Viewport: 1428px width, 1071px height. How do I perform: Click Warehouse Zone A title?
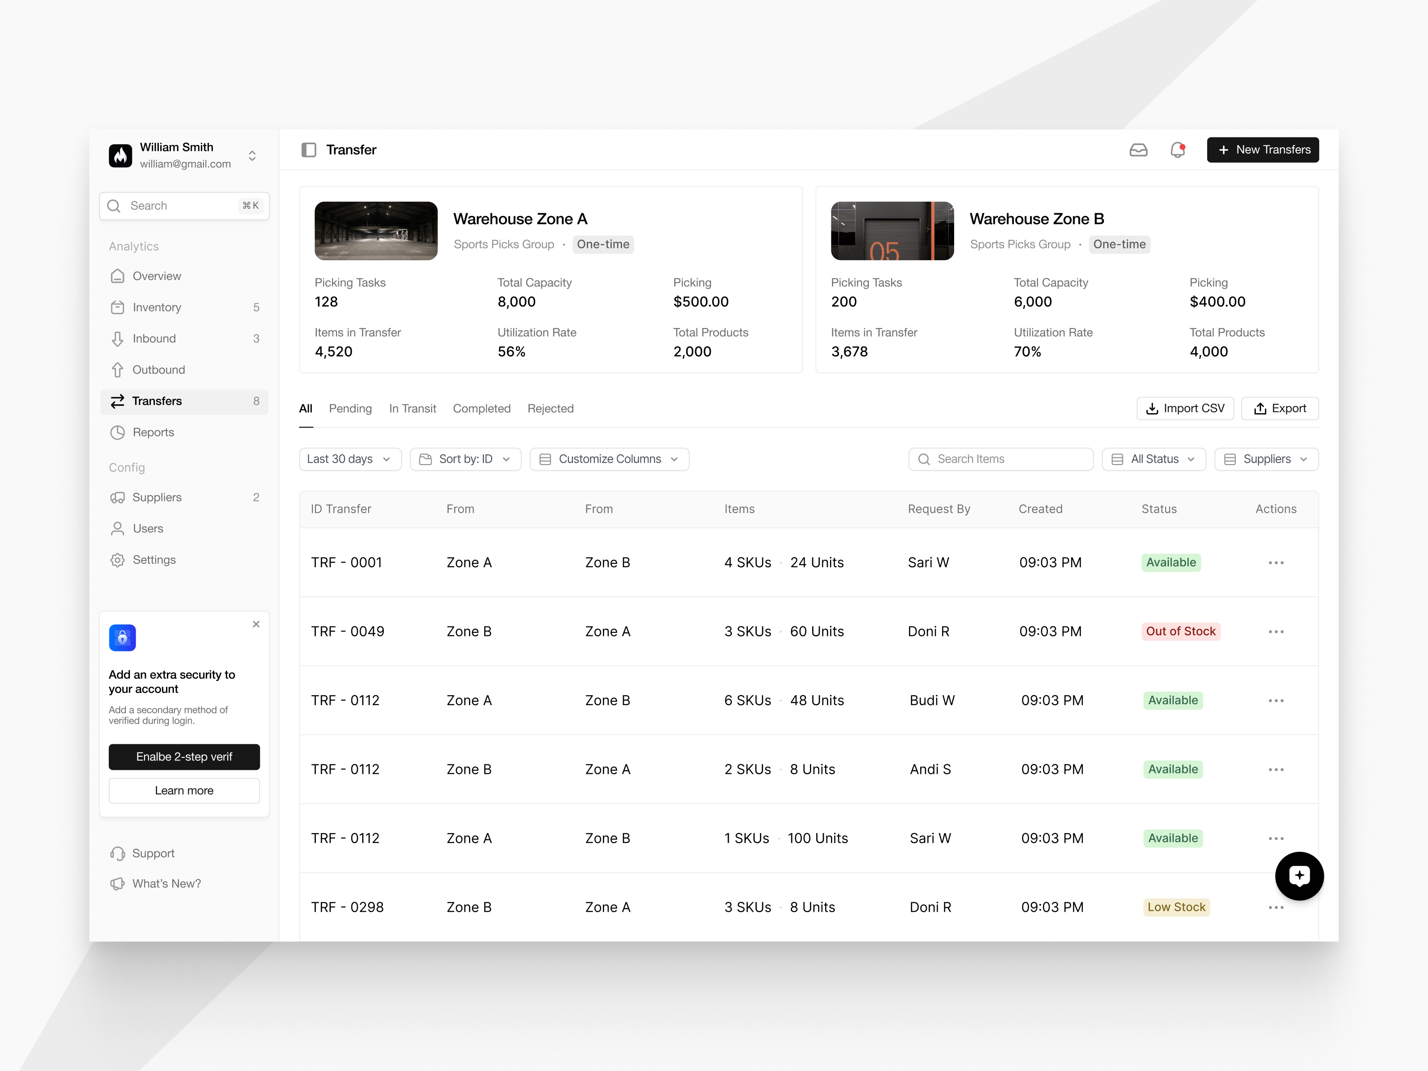click(x=520, y=219)
